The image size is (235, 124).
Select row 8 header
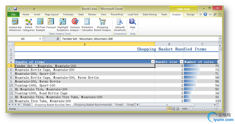[x=11, y=78]
